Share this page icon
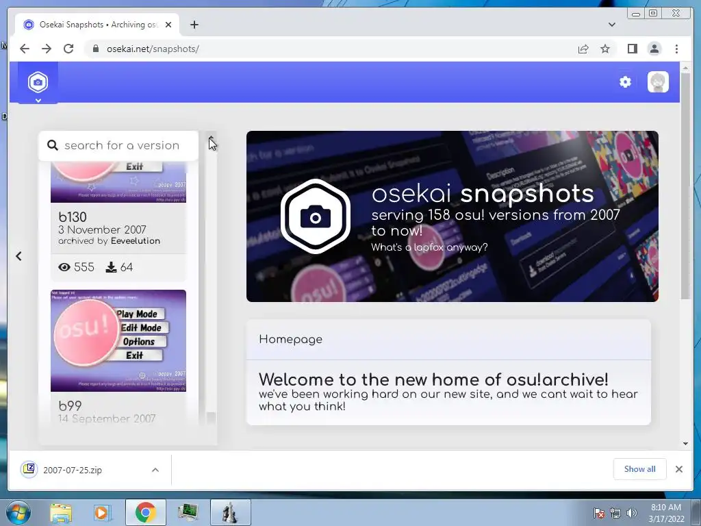 583,49
